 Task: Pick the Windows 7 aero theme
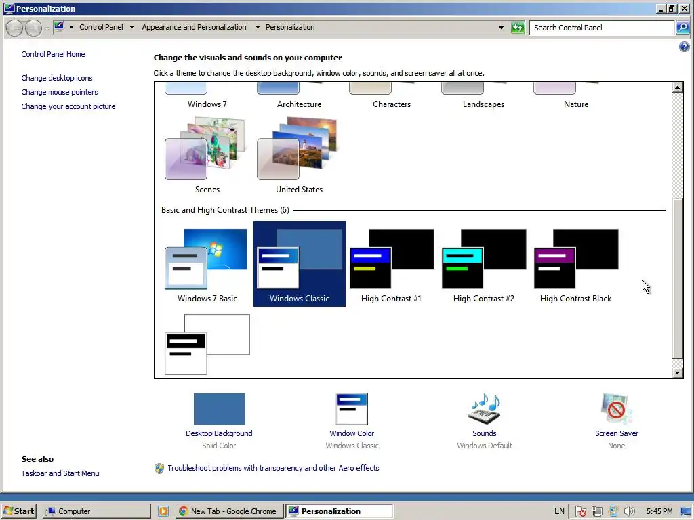pos(207,96)
